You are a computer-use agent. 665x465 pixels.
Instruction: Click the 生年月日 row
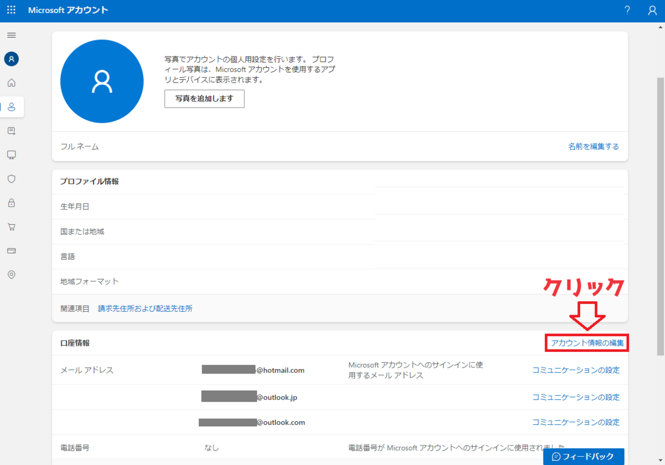tap(340, 206)
